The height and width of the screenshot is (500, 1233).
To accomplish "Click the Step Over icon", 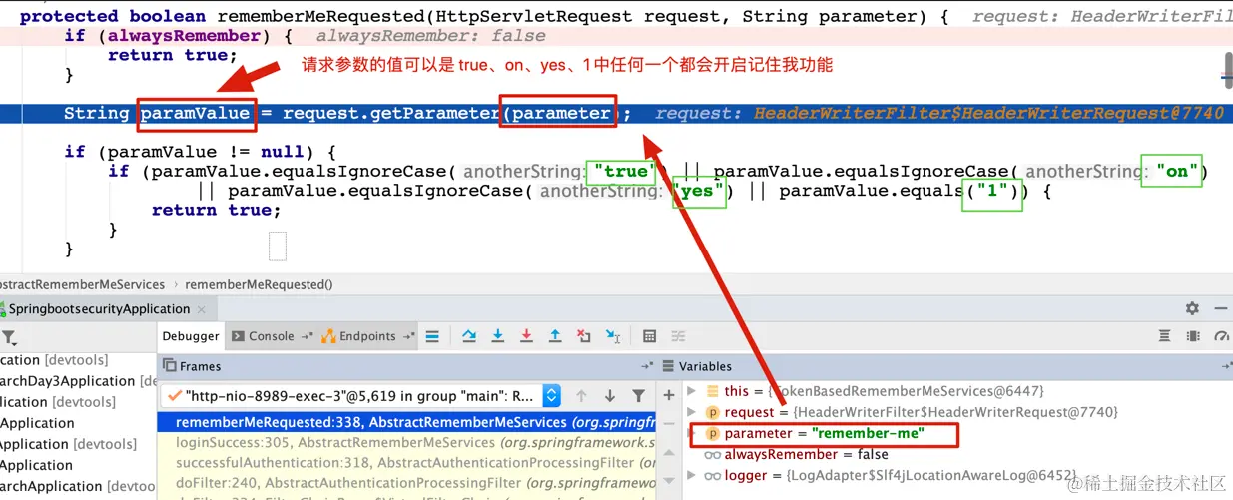I will [469, 336].
